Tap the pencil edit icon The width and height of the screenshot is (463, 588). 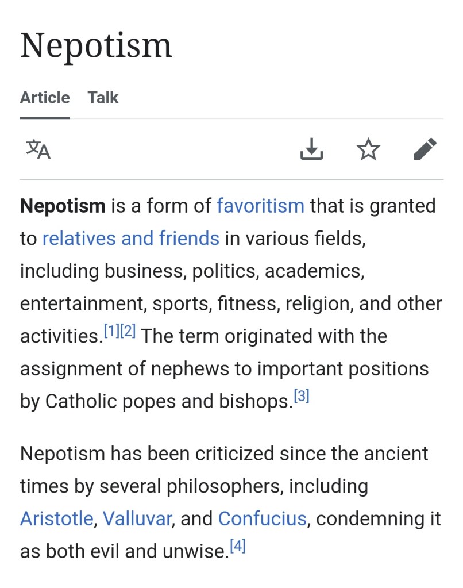click(x=425, y=149)
